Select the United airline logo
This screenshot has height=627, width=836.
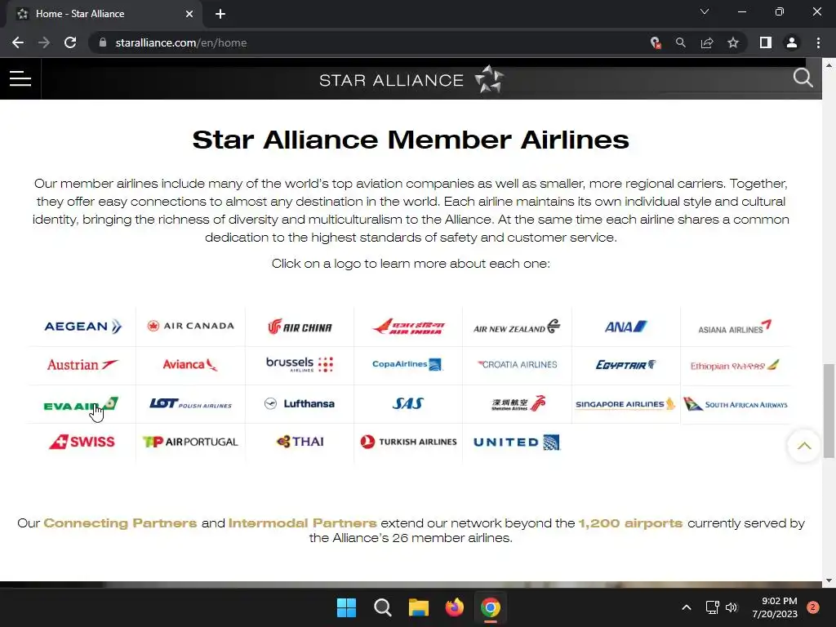point(517,442)
